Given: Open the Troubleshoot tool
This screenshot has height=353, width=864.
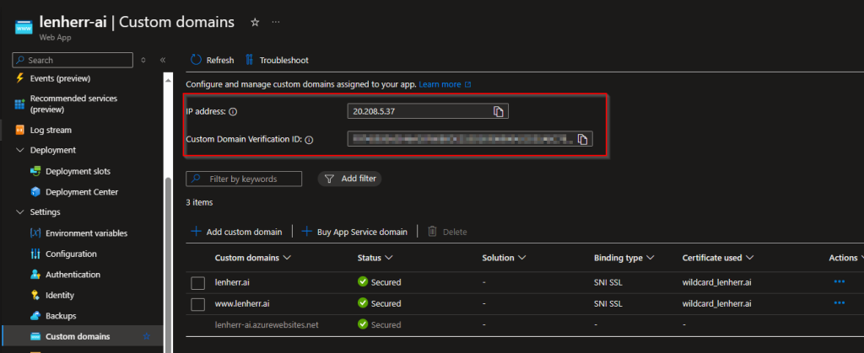Looking at the screenshot, I should pyautogui.click(x=277, y=61).
